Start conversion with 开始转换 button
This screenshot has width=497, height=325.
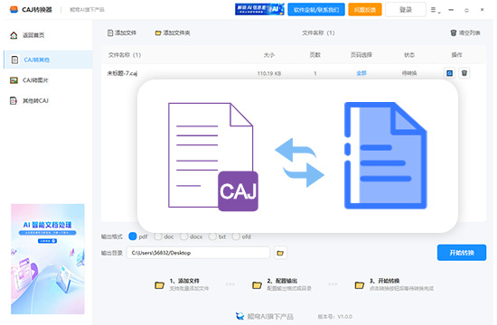[462, 253]
